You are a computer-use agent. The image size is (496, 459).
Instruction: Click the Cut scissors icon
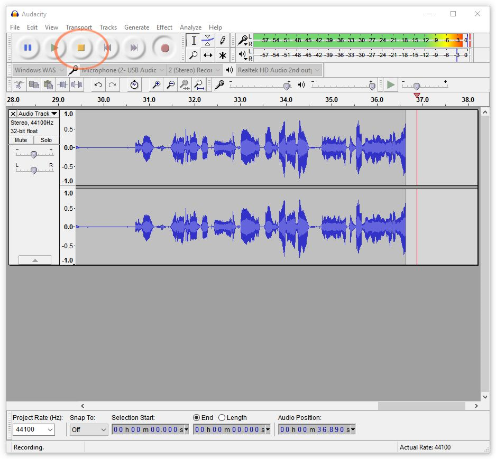(19, 85)
